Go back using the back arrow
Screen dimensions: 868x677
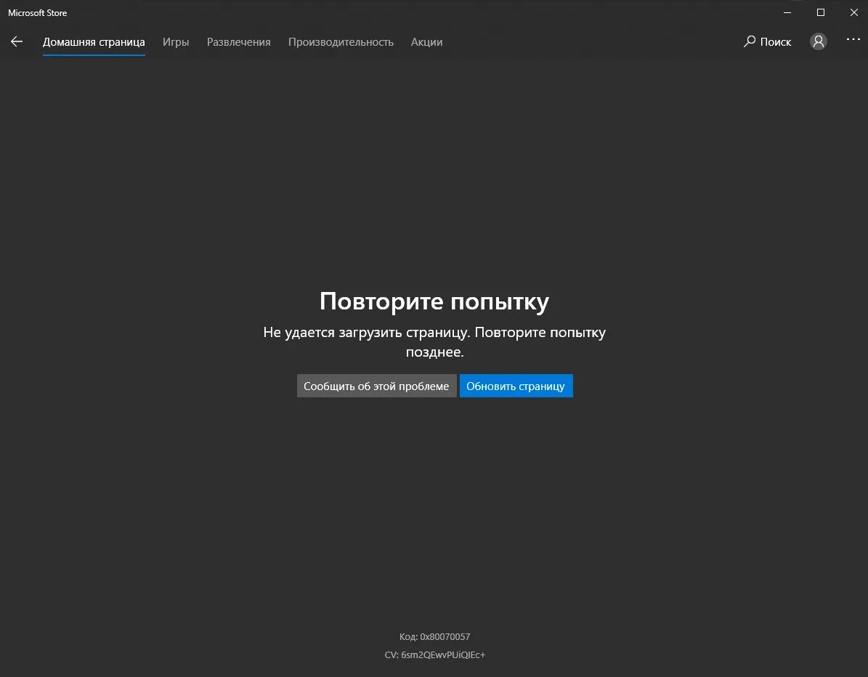pos(17,41)
